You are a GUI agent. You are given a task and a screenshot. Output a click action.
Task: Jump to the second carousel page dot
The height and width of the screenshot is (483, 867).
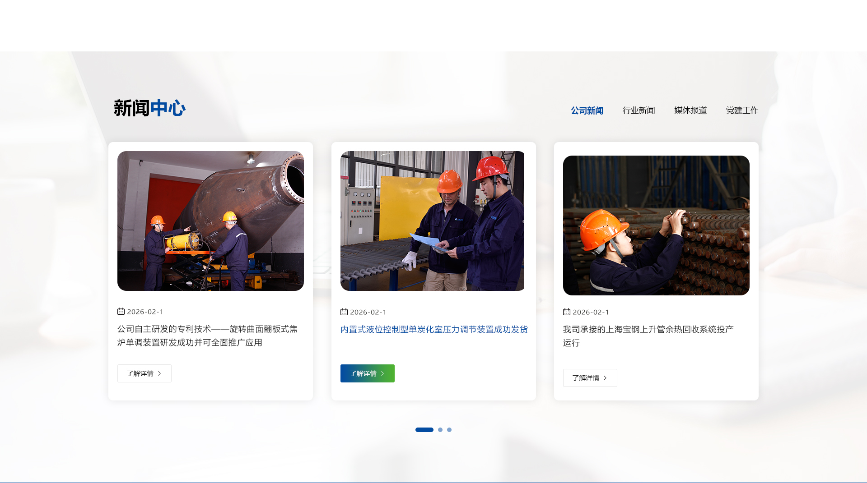(x=440, y=430)
